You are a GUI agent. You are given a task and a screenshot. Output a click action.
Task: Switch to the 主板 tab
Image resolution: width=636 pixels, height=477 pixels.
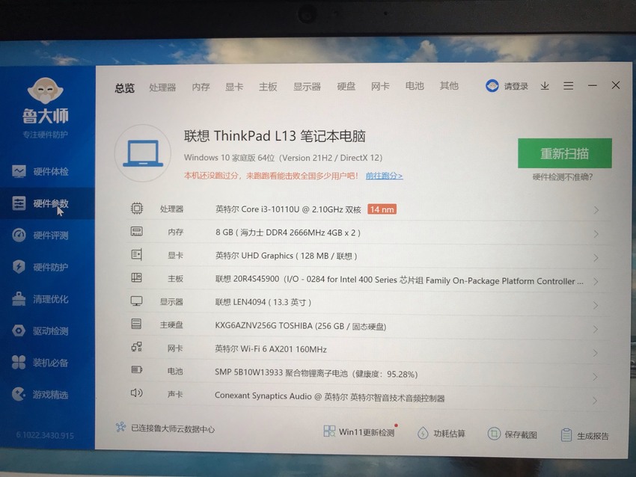[268, 86]
